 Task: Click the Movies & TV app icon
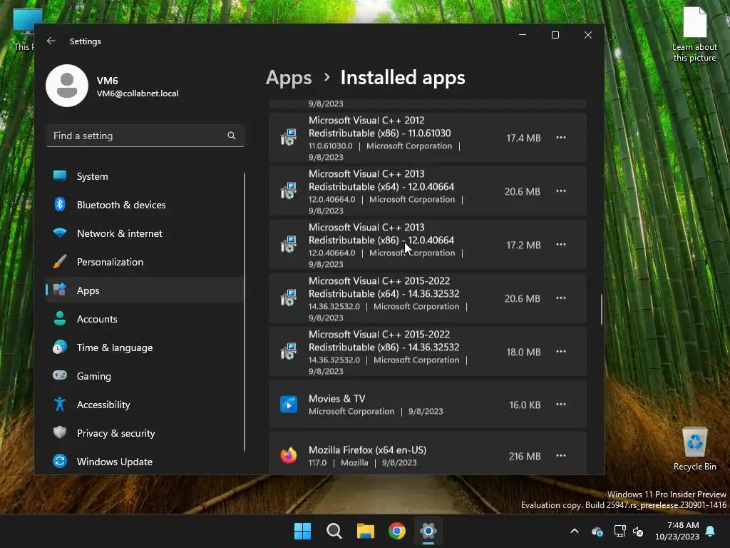tap(289, 405)
